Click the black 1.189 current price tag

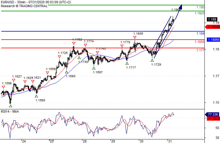[212, 19]
